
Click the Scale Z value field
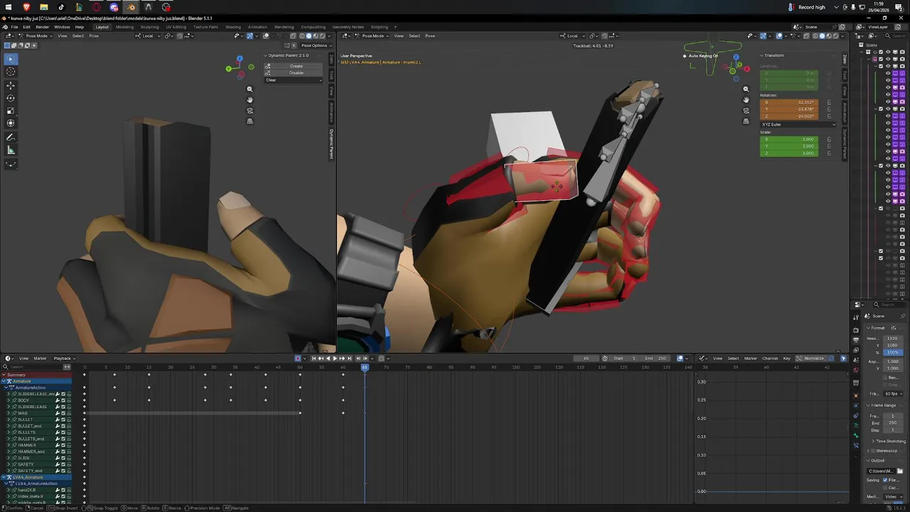[x=788, y=154]
